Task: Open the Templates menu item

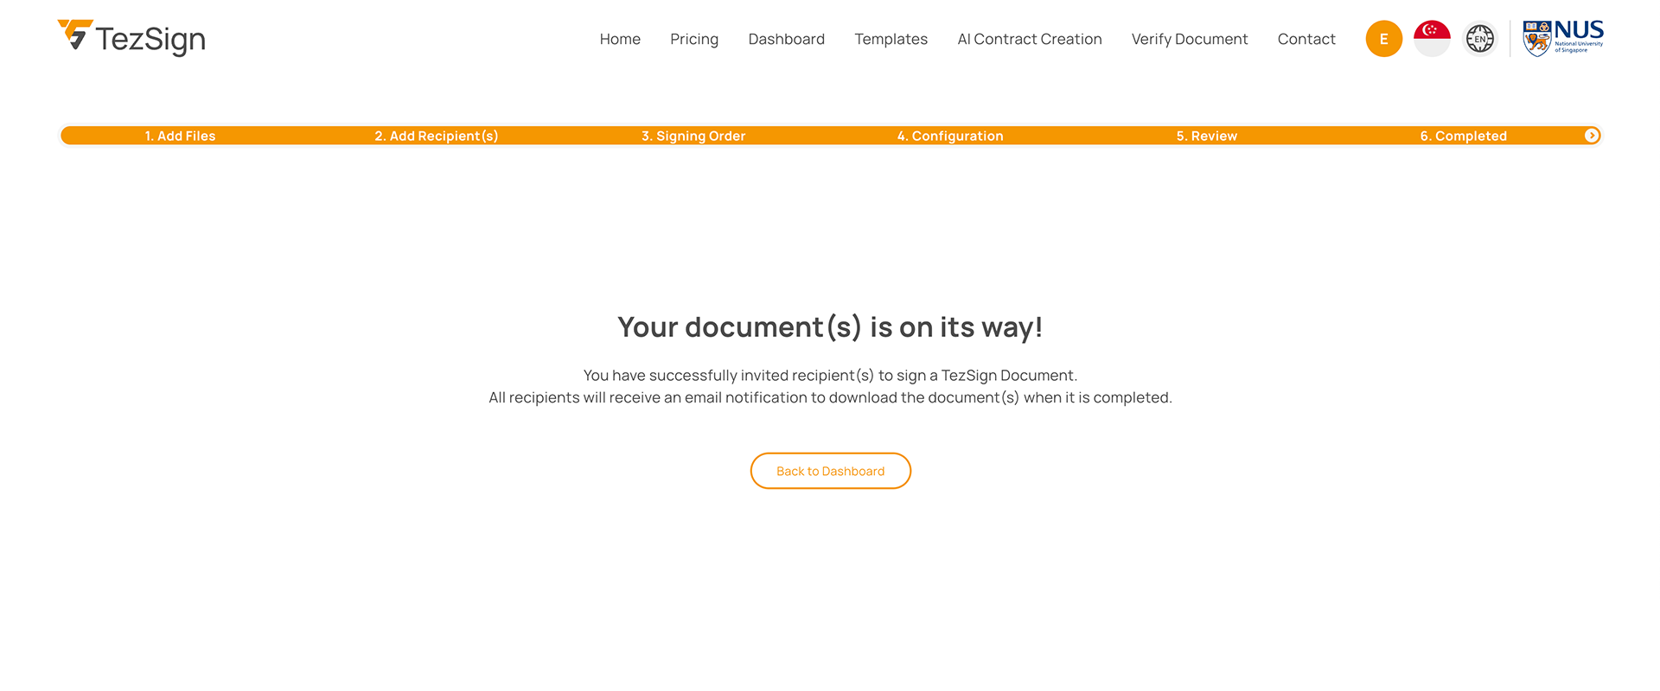Action: pos(891,39)
